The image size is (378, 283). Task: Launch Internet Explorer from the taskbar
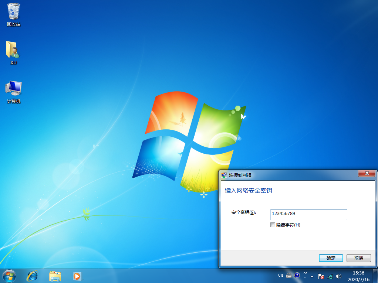(x=32, y=276)
